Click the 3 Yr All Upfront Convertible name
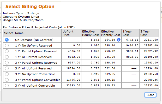162x104 pixels. tap(35, 86)
